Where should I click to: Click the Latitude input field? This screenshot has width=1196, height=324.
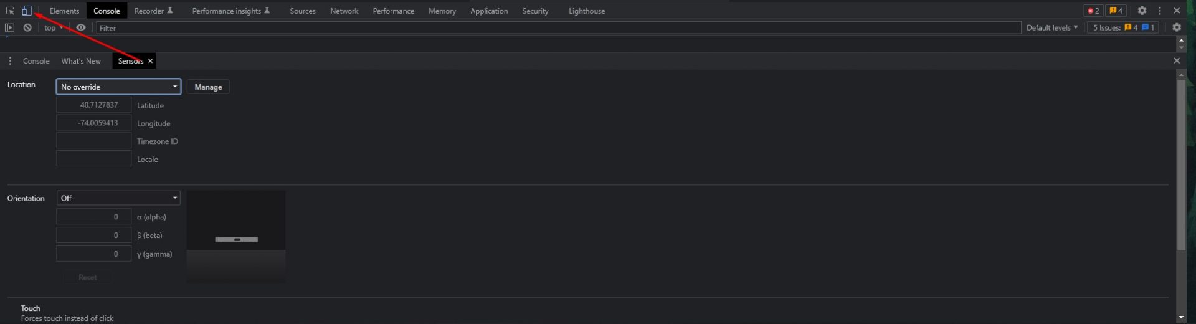pos(93,105)
